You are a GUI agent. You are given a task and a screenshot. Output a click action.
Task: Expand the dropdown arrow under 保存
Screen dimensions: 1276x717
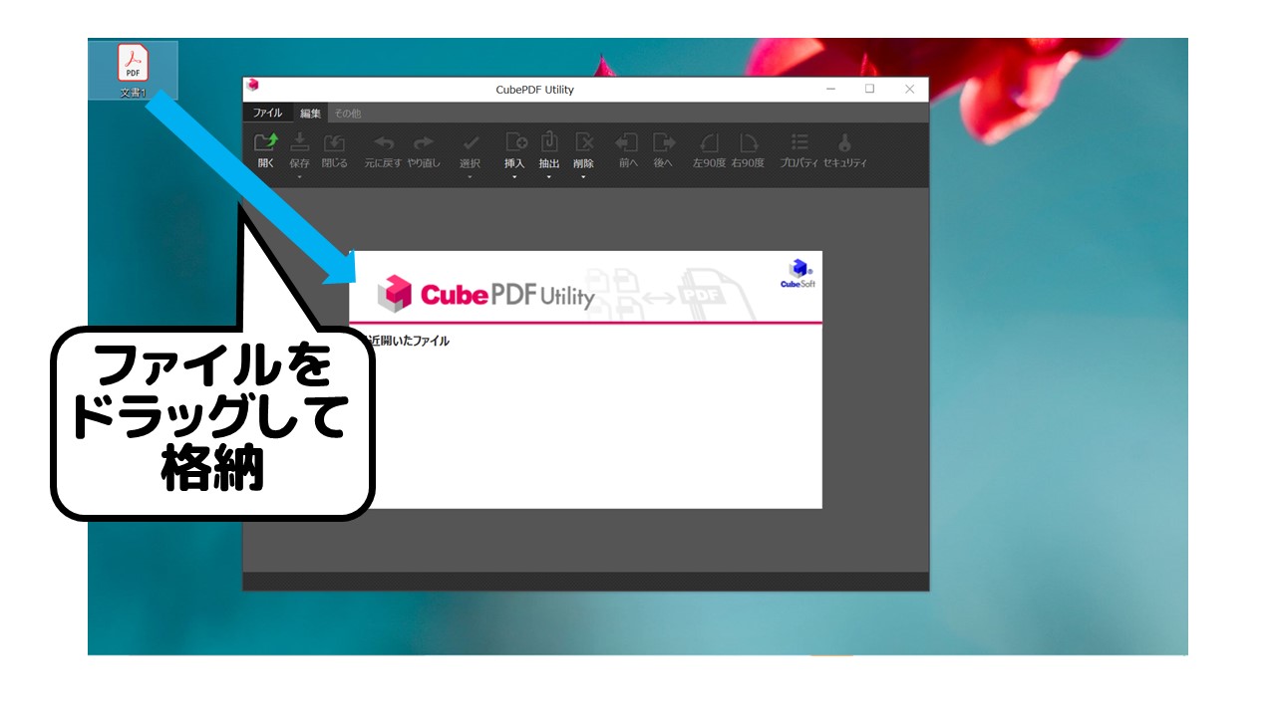click(299, 177)
